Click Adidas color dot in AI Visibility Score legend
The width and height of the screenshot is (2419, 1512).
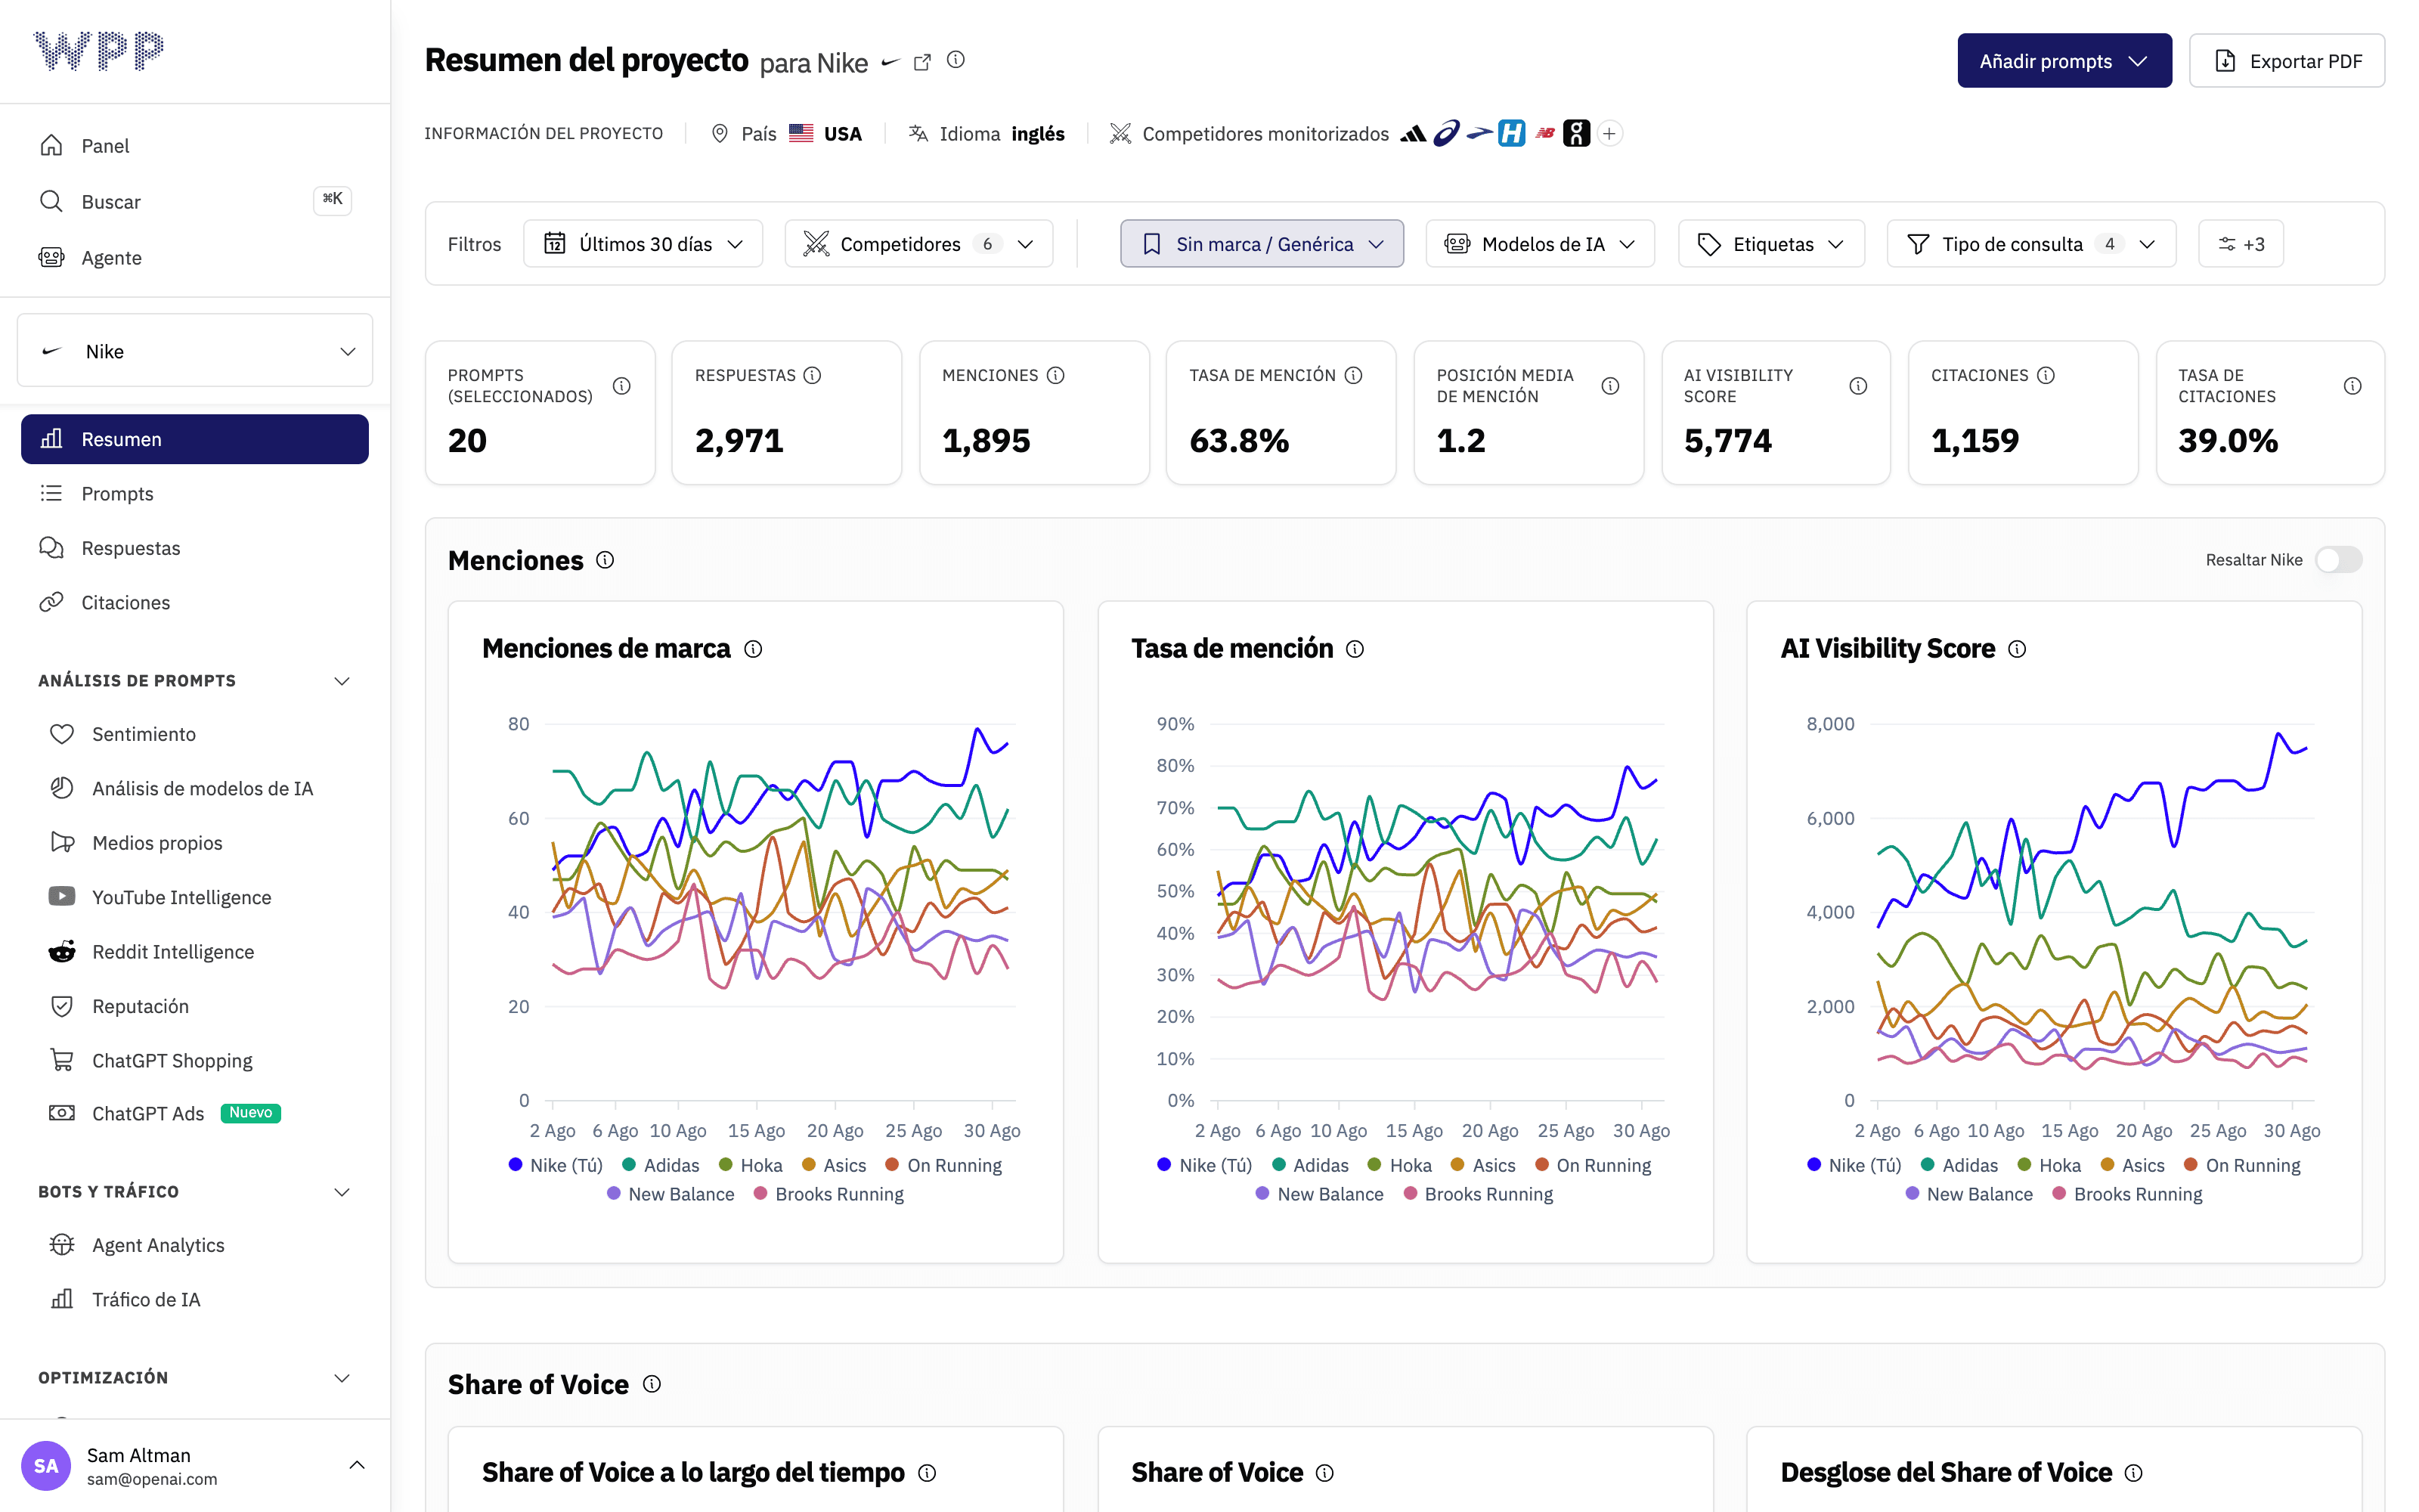point(1928,1165)
